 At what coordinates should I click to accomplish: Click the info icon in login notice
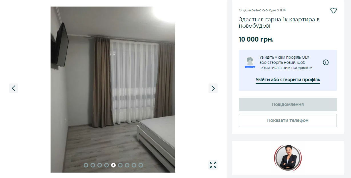point(326,62)
